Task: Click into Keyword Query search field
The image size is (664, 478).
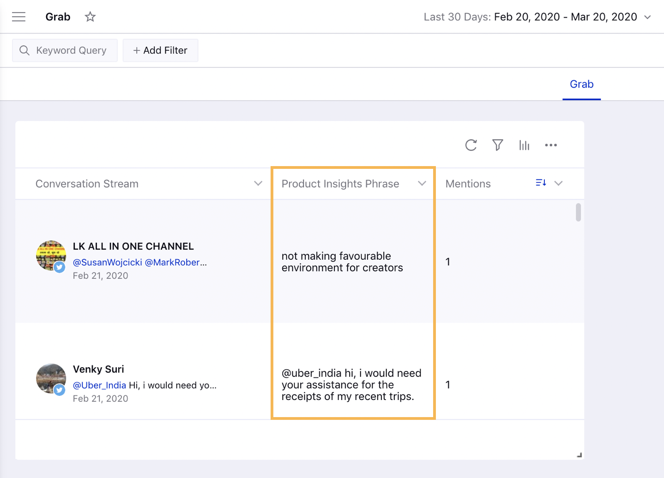Action: 65,50
